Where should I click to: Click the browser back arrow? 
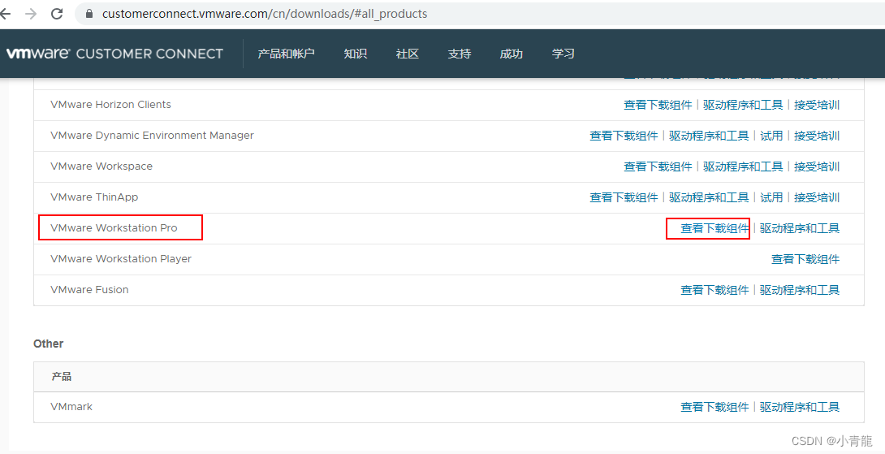click(5, 14)
